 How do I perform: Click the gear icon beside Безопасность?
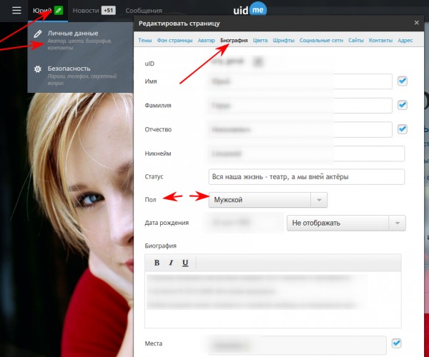pyautogui.click(x=38, y=69)
